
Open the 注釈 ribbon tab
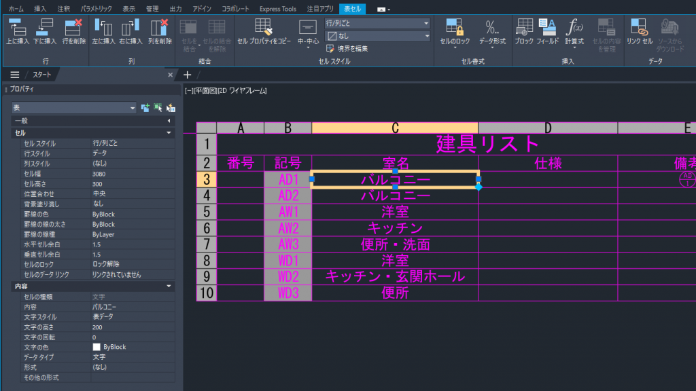click(x=63, y=8)
